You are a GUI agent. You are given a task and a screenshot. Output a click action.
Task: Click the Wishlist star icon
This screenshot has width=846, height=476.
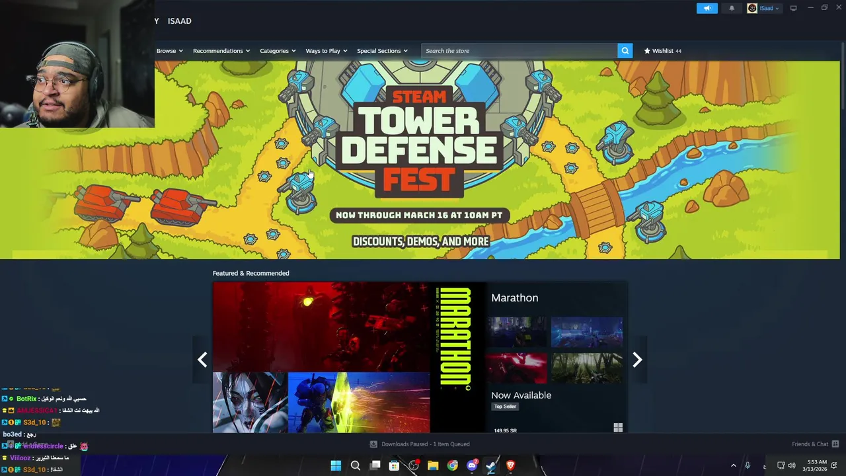[x=647, y=51]
